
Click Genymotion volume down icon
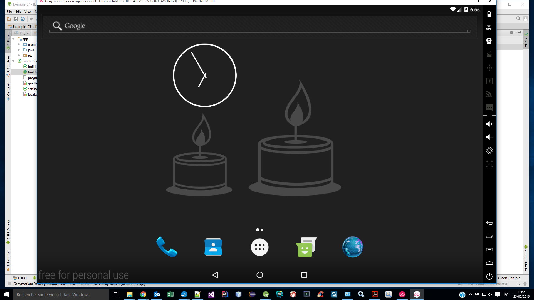[489, 137]
